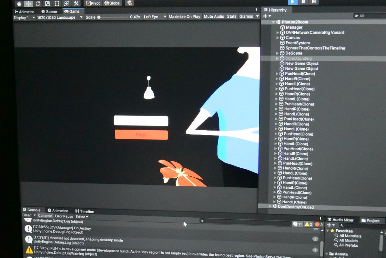The width and height of the screenshot is (386, 258).
Task: Click the Photon2Room scene icon
Action: pyautogui.click(x=278, y=22)
